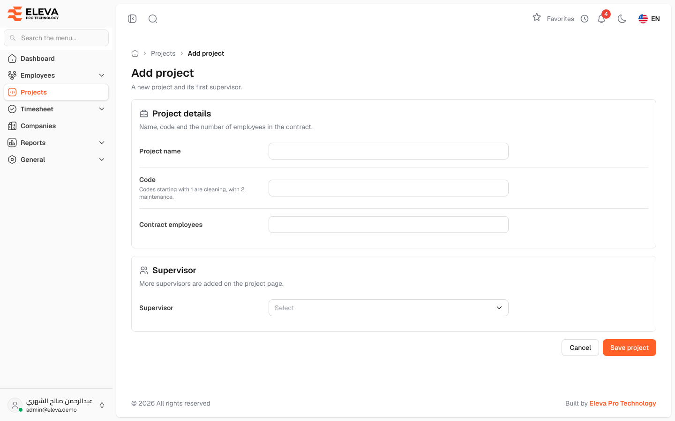Click the Cancel button
This screenshot has width=675, height=421.
pos(580,348)
